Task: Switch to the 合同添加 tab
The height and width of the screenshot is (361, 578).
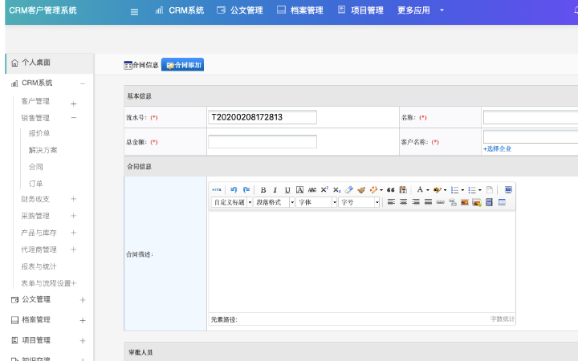Action: [182, 65]
